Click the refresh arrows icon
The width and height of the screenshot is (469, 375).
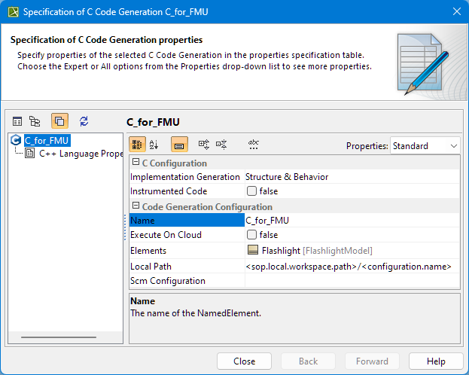pos(84,121)
